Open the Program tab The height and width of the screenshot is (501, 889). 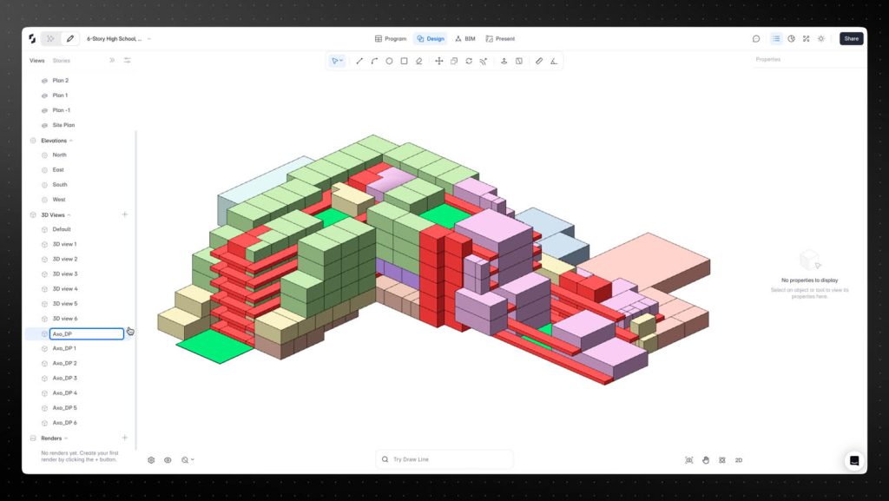(391, 39)
